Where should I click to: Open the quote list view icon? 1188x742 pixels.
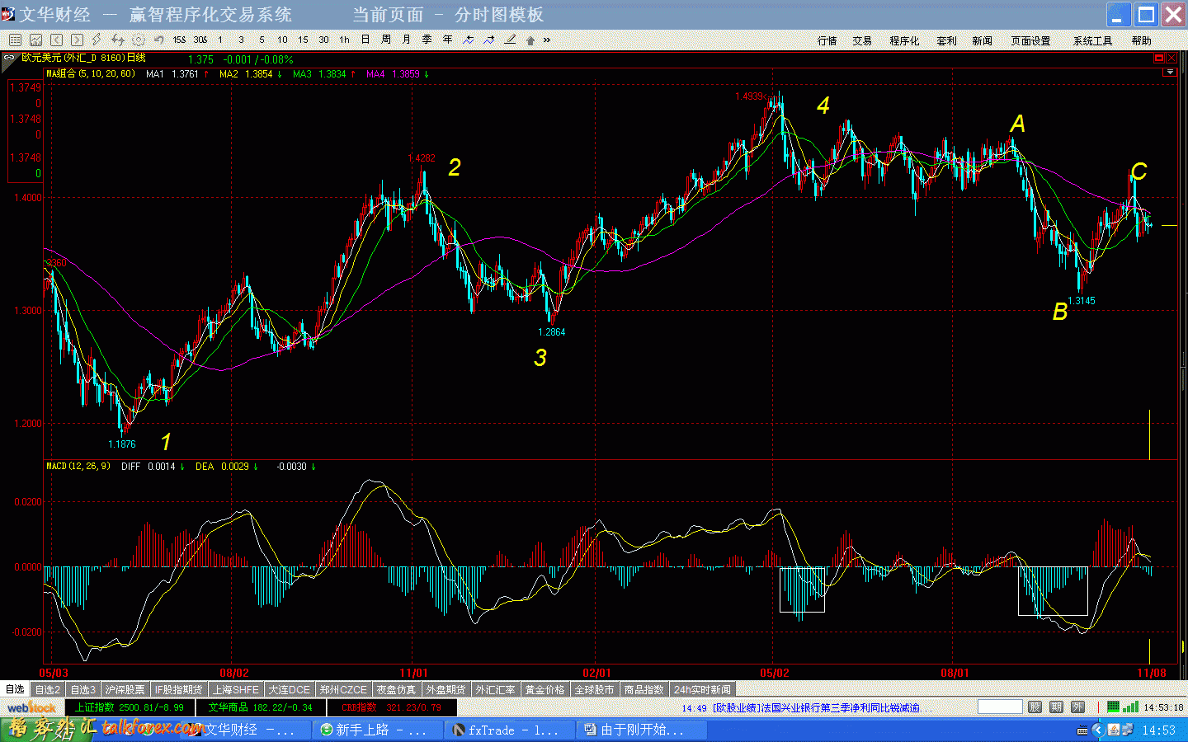[15, 40]
